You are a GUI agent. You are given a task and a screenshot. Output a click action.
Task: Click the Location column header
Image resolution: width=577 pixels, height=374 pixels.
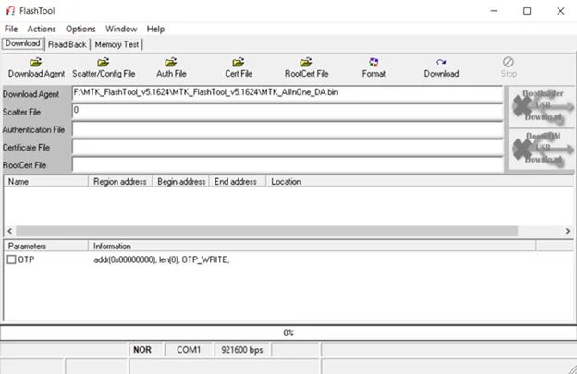click(x=420, y=182)
